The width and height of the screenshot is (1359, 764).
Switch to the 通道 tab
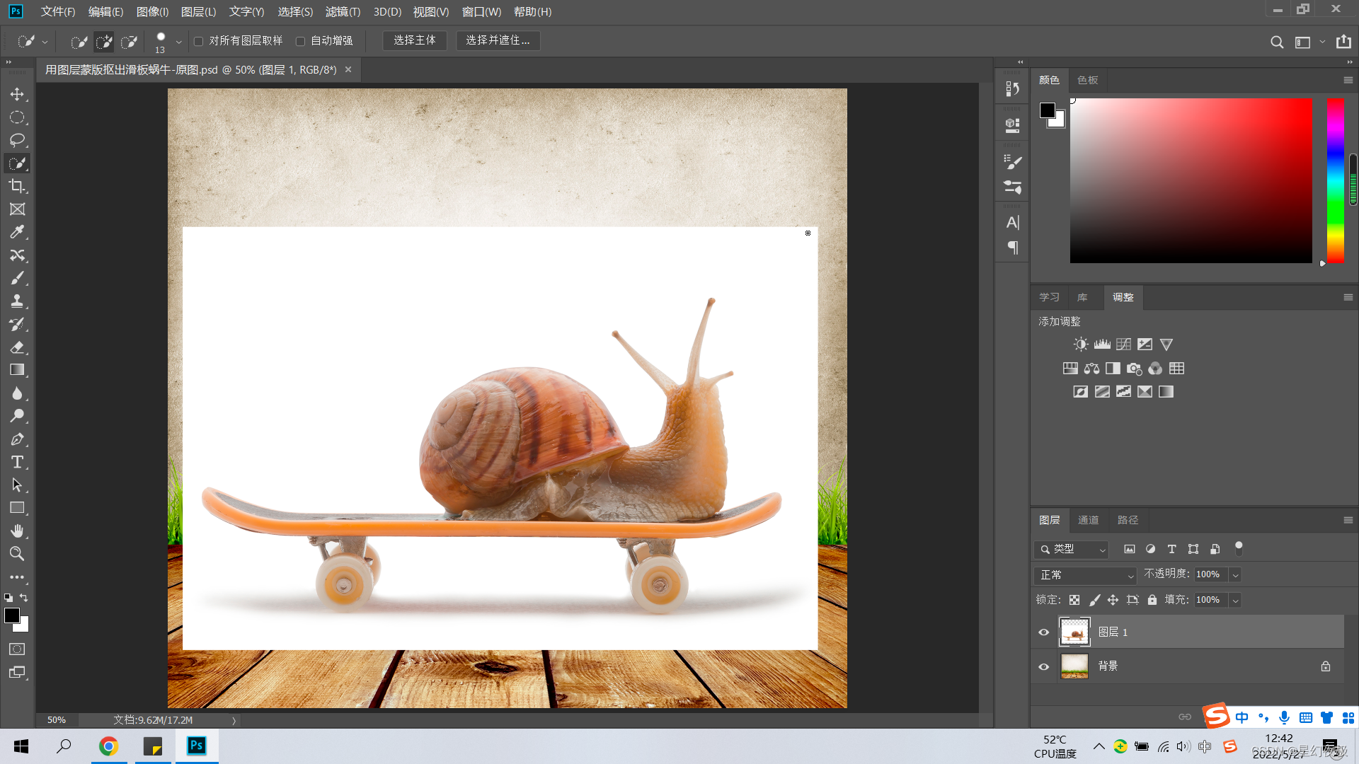pyautogui.click(x=1088, y=520)
